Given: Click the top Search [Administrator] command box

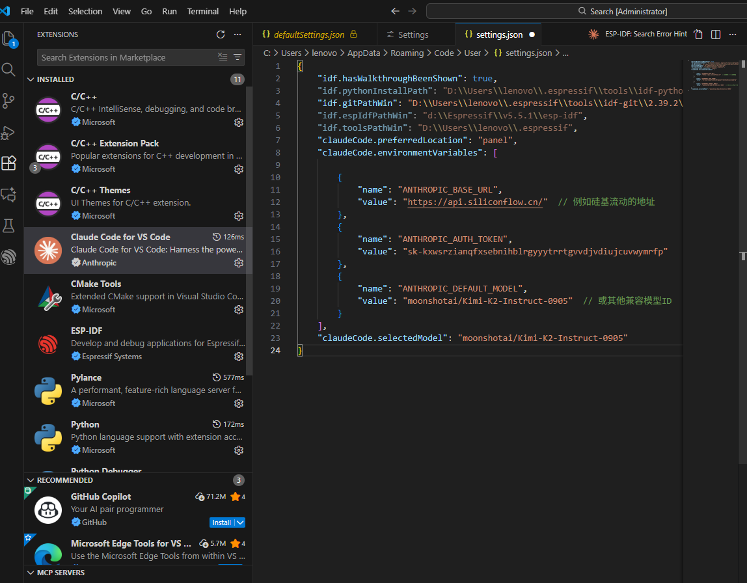Looking at the screenshot, I should tap(586, 11).
